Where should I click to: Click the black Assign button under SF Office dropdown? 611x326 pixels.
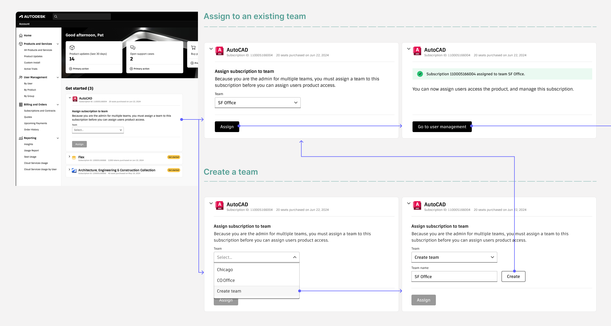click(227, 127)
